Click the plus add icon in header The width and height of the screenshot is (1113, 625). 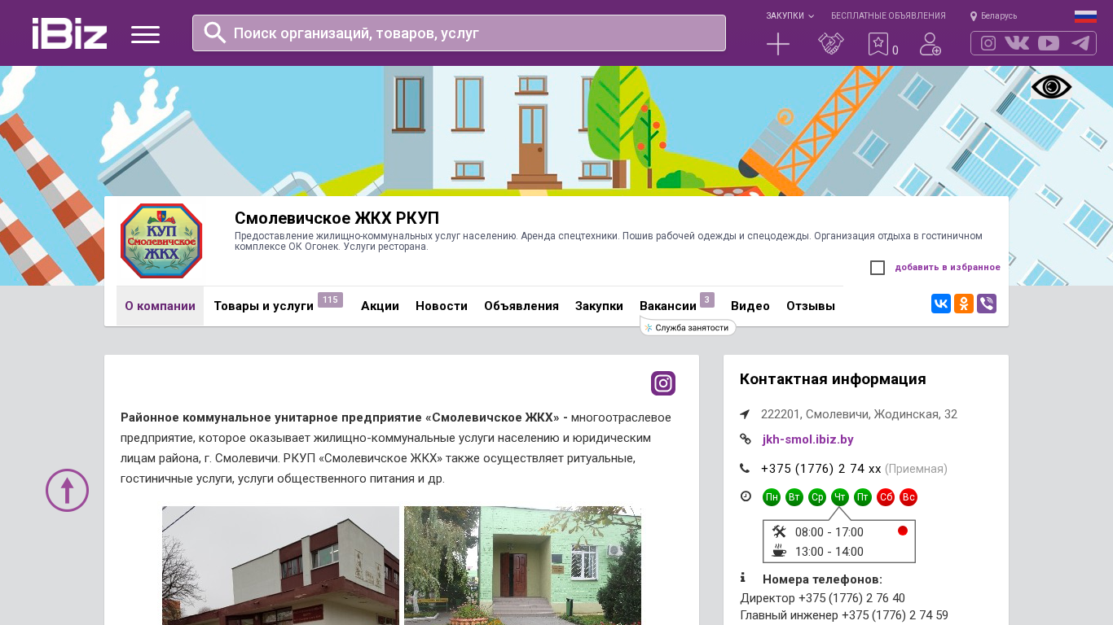coord(778,44)
